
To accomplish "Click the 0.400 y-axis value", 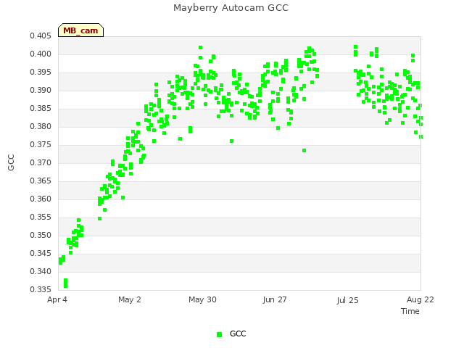I will point(41,54).
